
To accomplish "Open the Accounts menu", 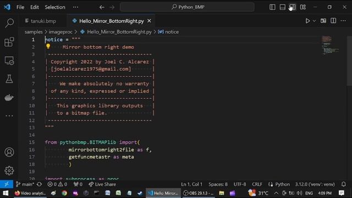I will (9, 152).
